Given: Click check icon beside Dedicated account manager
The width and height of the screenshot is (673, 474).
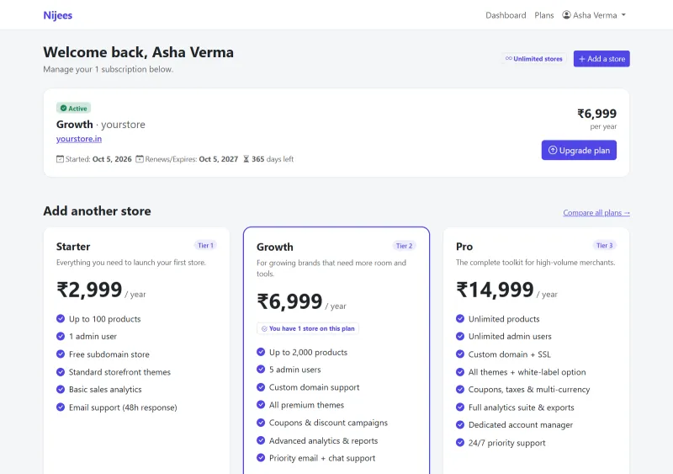Looking at the screenshot, I should (460, 424).
